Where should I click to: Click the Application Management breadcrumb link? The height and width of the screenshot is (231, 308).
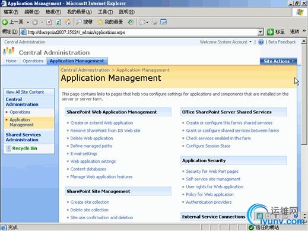coord(143,70)
